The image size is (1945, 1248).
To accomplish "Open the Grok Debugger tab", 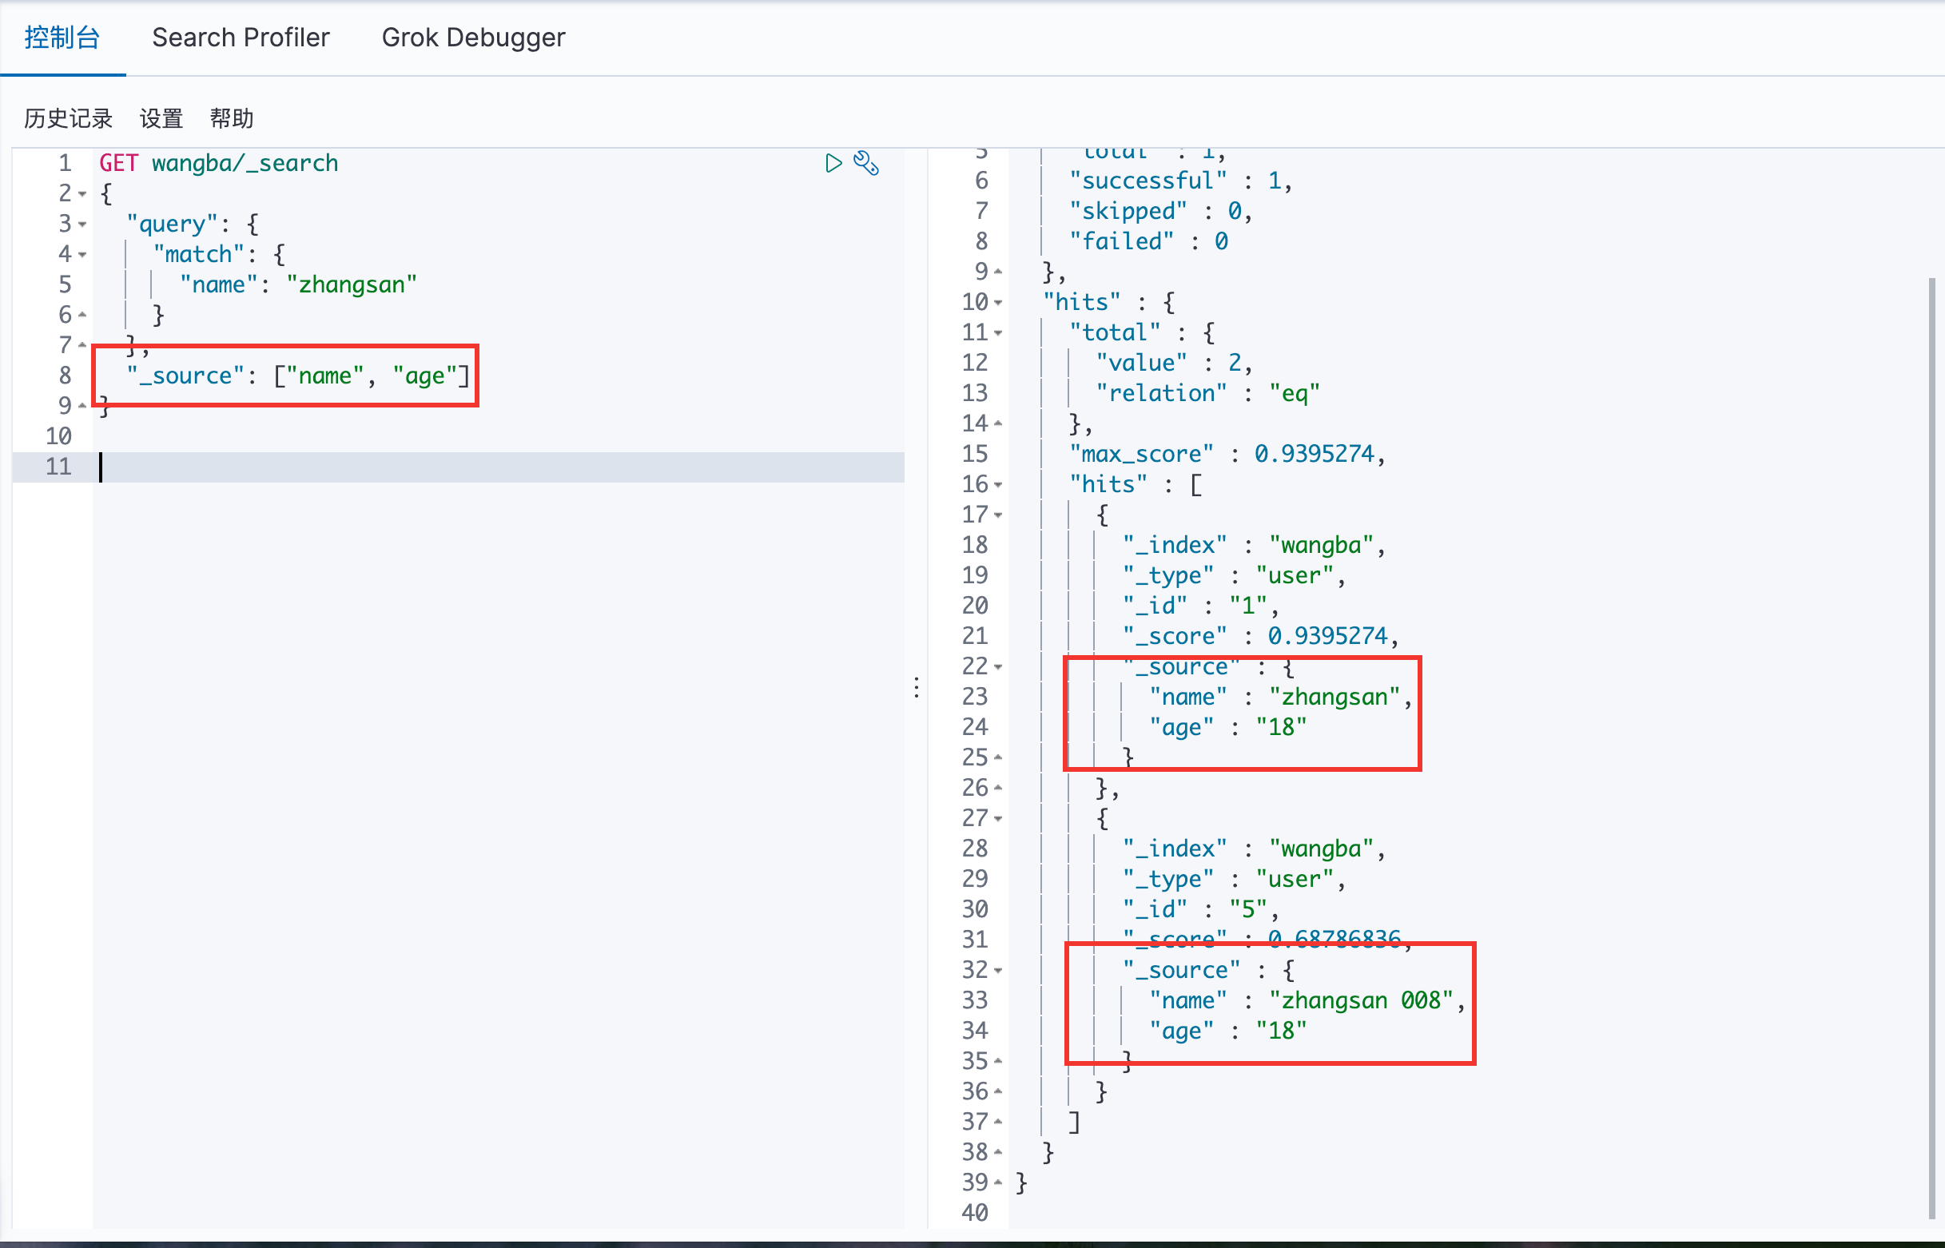I will tap(473, 38).
